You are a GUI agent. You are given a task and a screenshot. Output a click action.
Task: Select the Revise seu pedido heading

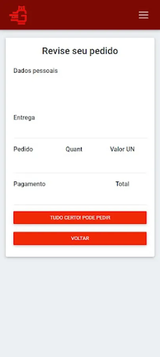pos(80,51)
